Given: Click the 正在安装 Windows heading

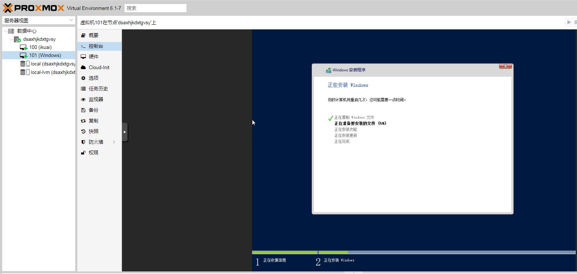Looking at the screenshot, I should click(x=348, y=85).
